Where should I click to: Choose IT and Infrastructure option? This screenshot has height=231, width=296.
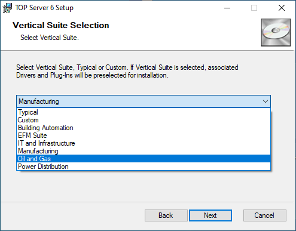[144, 143]
